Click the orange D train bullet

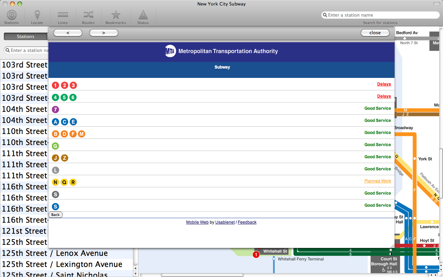tap(64, 134)
